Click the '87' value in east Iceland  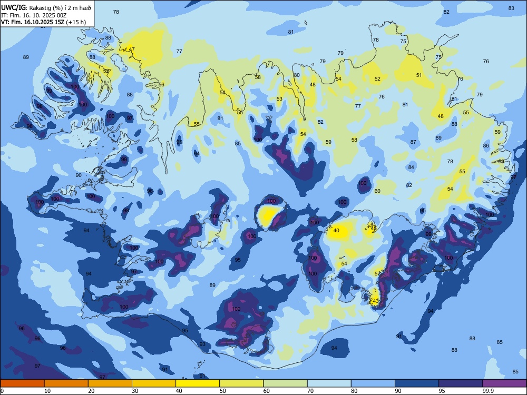coord(413,142)
